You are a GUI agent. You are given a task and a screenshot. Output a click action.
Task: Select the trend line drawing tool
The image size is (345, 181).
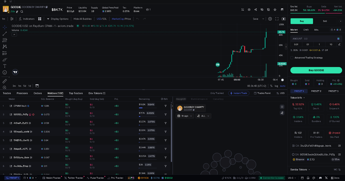5,34
